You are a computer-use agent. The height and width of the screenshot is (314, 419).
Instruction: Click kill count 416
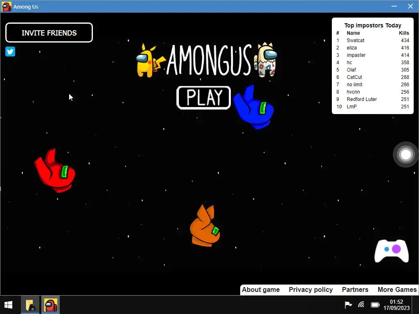(405, 48)
